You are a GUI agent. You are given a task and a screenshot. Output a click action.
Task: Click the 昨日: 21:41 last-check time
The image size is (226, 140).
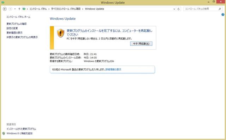90,54
